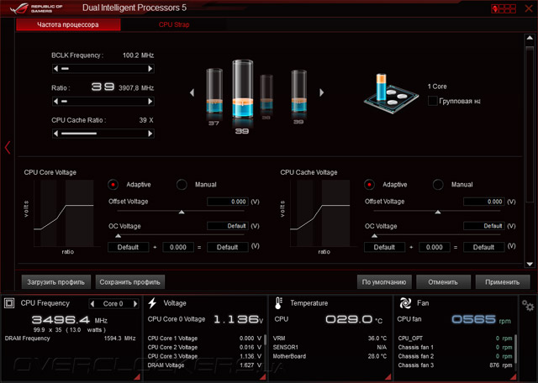Increase Ratio with right arrow
The image size is (538, 383).
tap(150, 102)
